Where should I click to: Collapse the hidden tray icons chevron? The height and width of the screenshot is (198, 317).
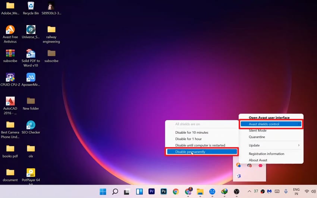249,192
